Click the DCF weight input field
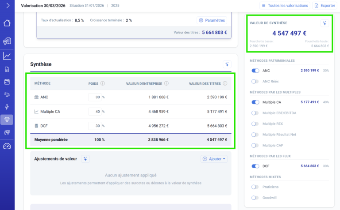 coord(94,126)
